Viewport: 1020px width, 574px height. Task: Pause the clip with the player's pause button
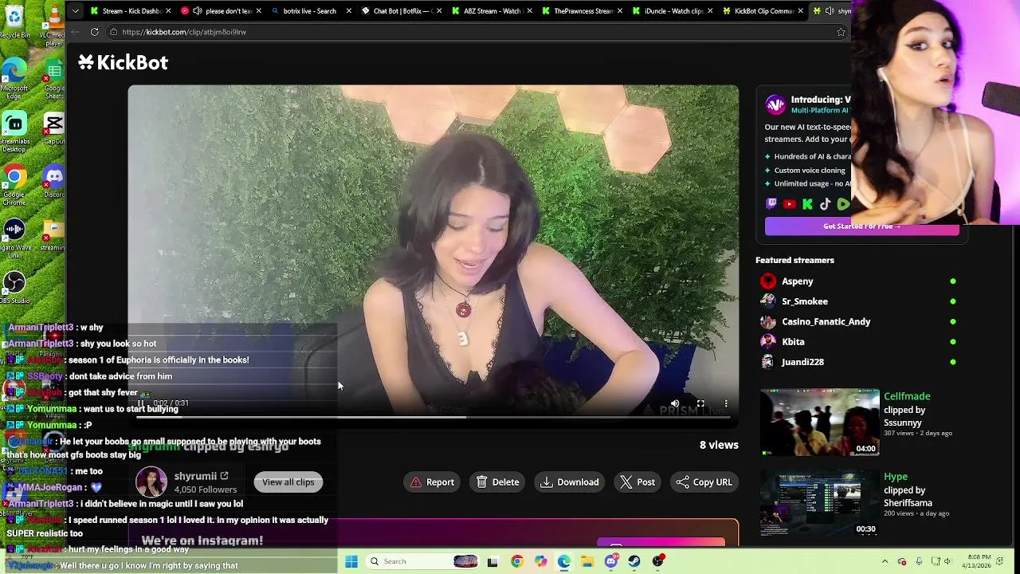(x=141, y=403)
